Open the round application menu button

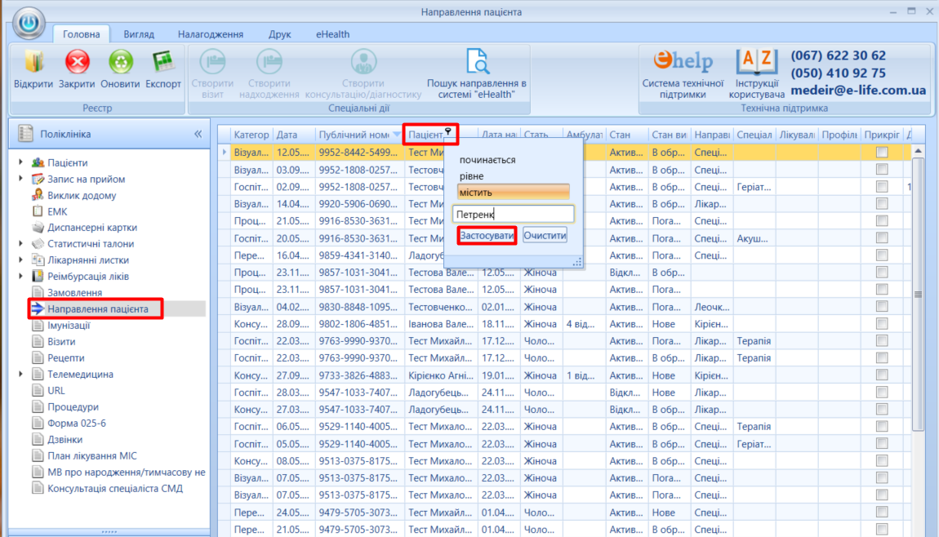[28, 24]
